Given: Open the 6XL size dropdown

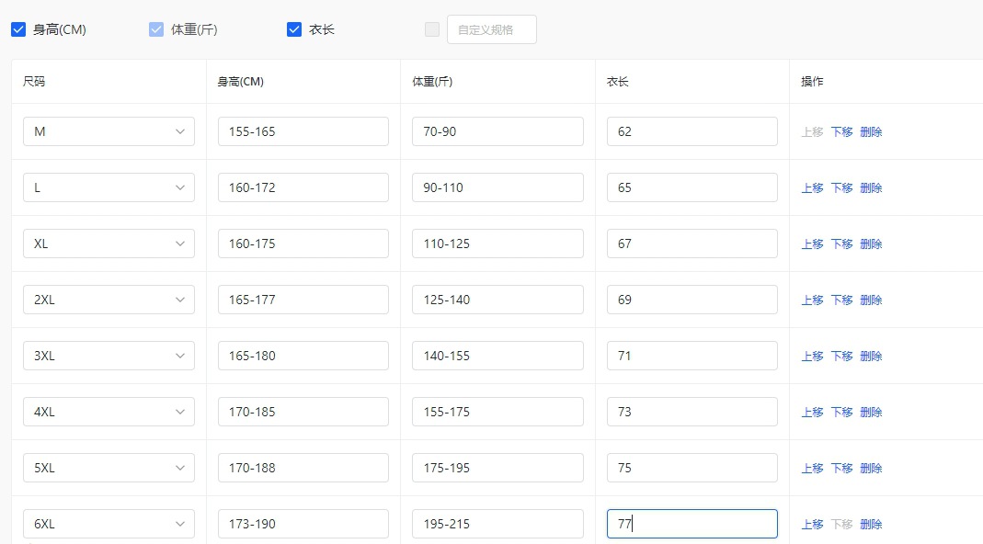Looking at the screenshot, I should [109, 524].
